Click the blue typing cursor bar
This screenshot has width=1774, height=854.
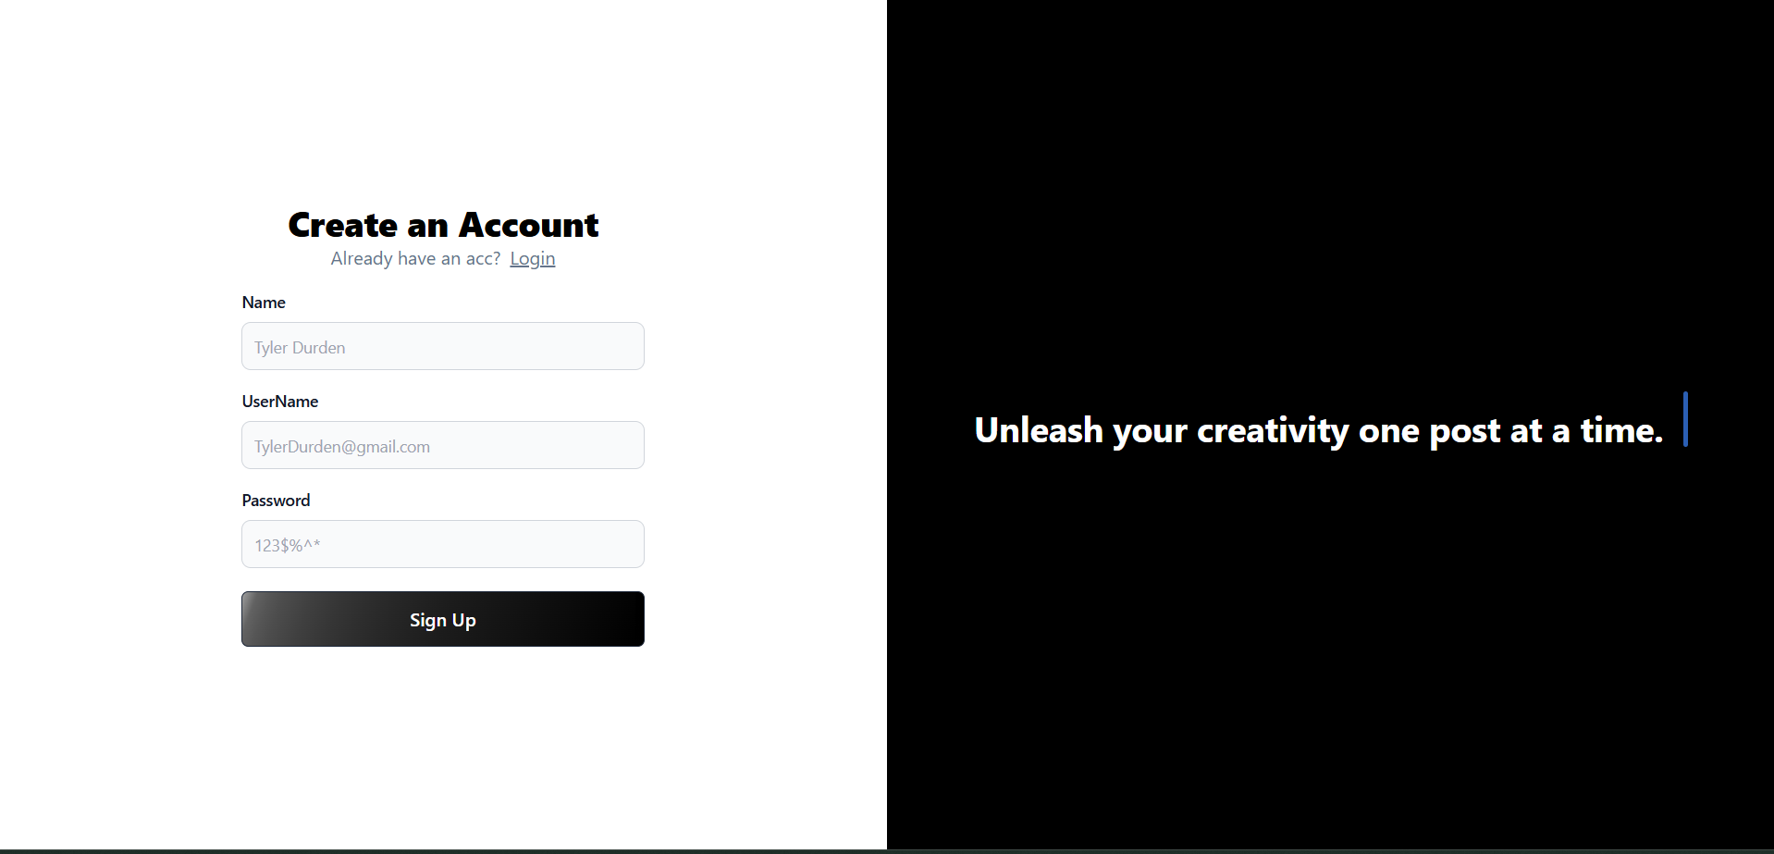1685,419
